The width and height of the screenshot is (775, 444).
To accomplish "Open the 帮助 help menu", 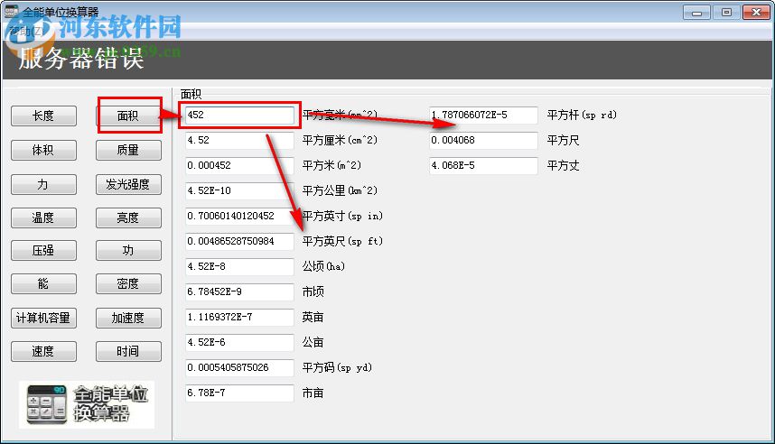I will 26,31.
